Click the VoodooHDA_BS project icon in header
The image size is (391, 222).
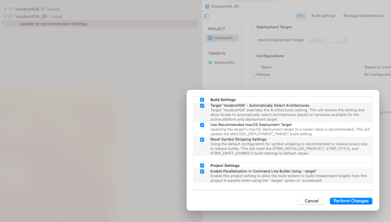207,7
